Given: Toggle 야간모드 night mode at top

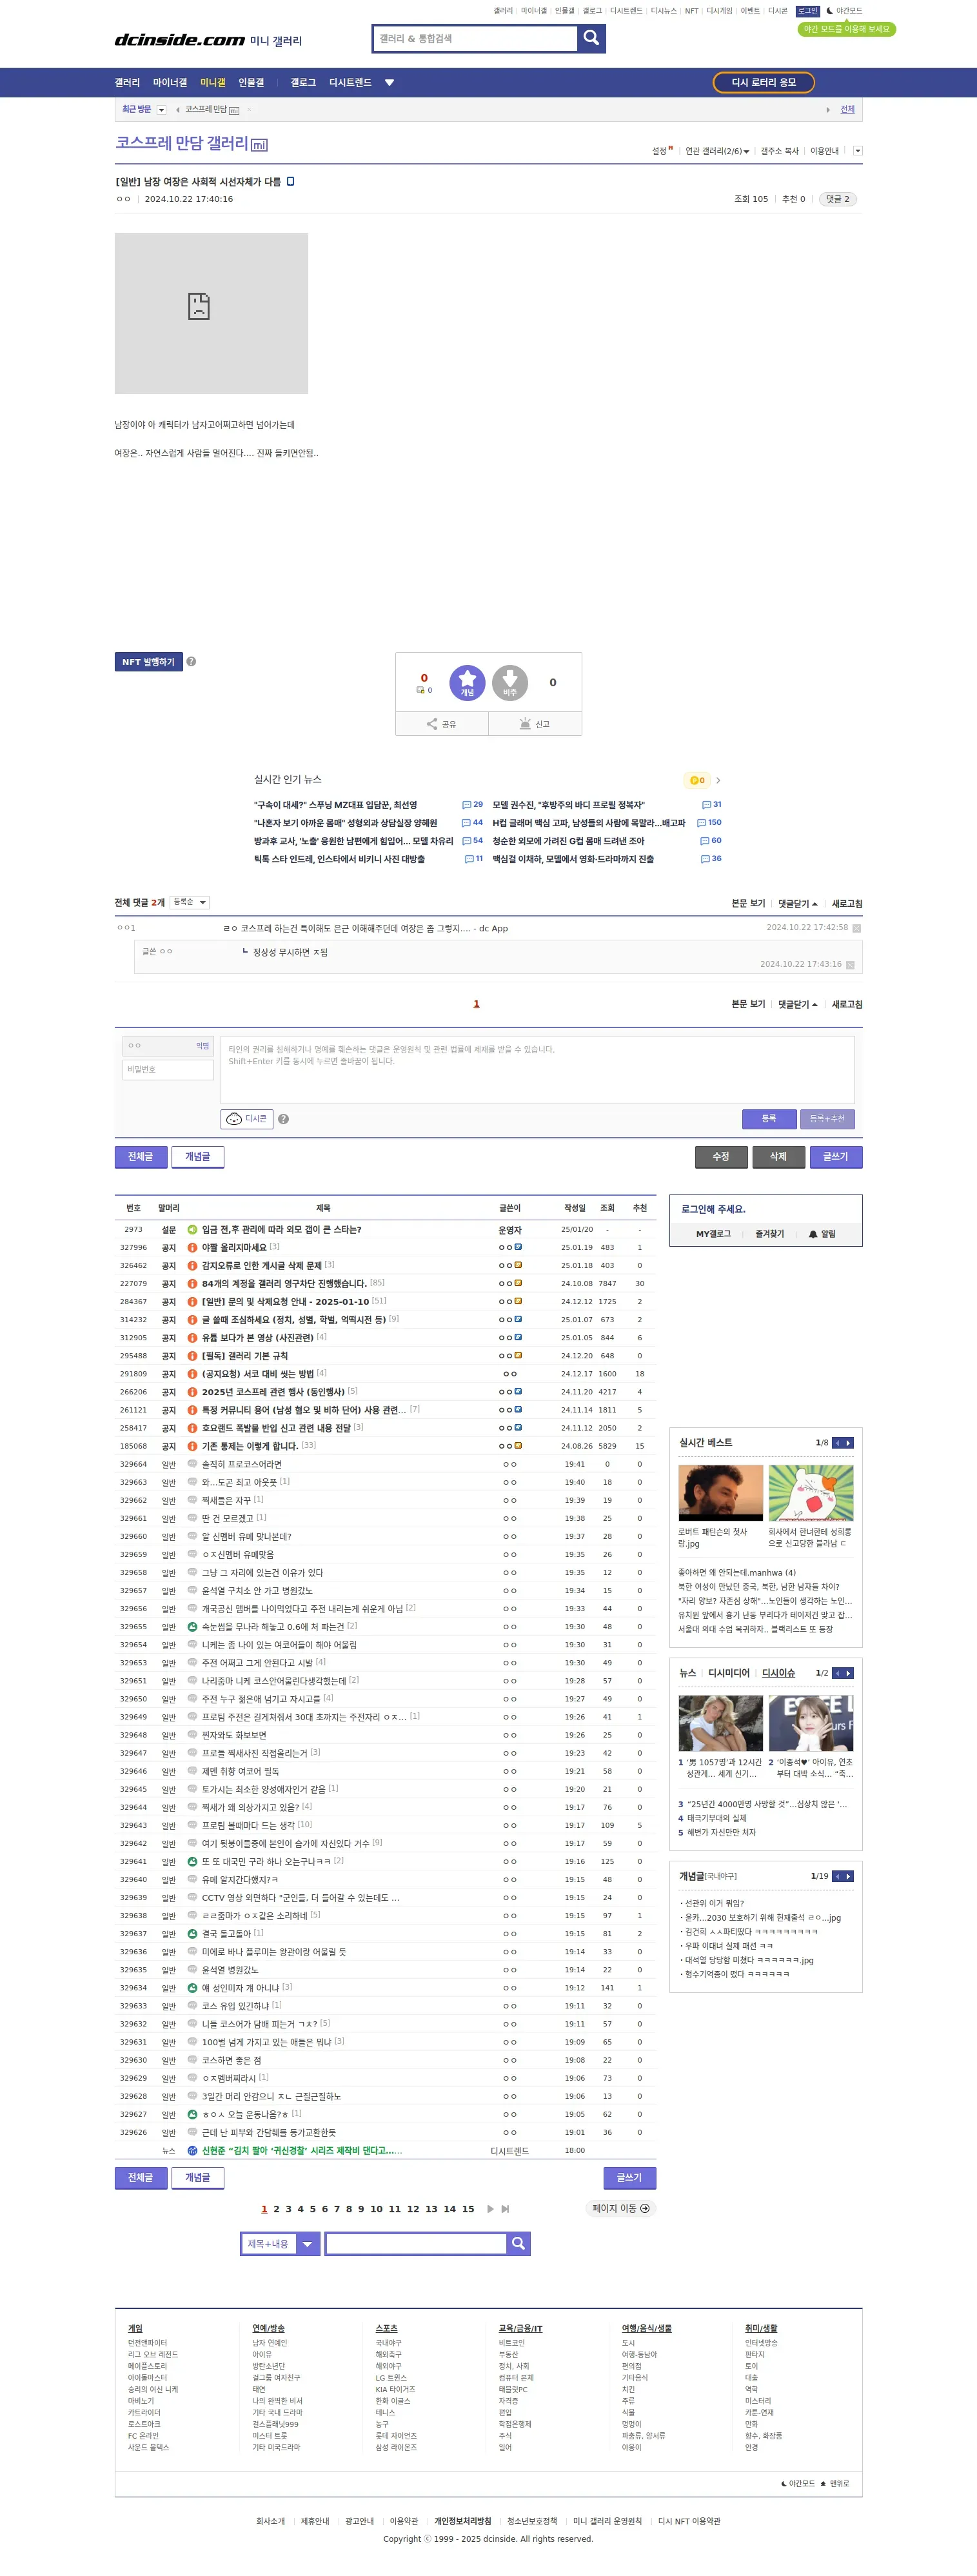Looking at the screenshot, I should click(x=844, y=11).
